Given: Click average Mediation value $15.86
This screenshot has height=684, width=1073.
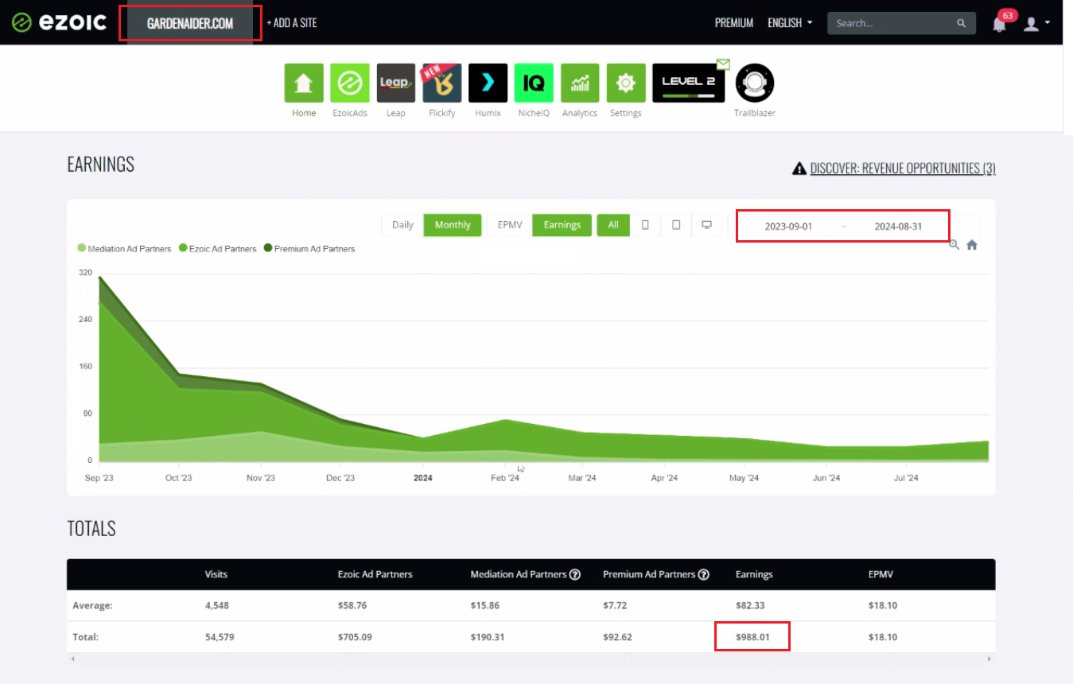Looking at the screenshot, I should 484,605.
